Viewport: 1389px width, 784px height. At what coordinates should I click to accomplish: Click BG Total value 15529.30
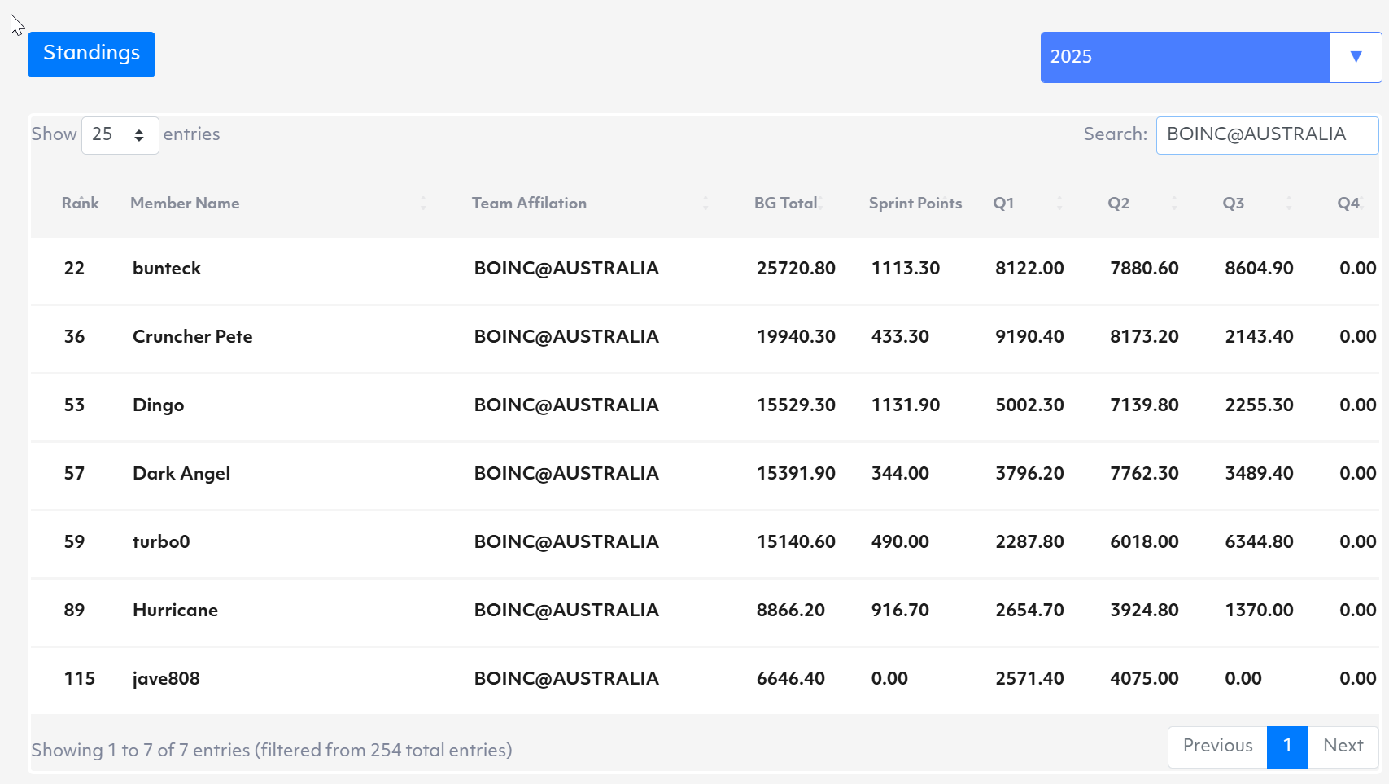pyautogui.click(x=796, y=405)
